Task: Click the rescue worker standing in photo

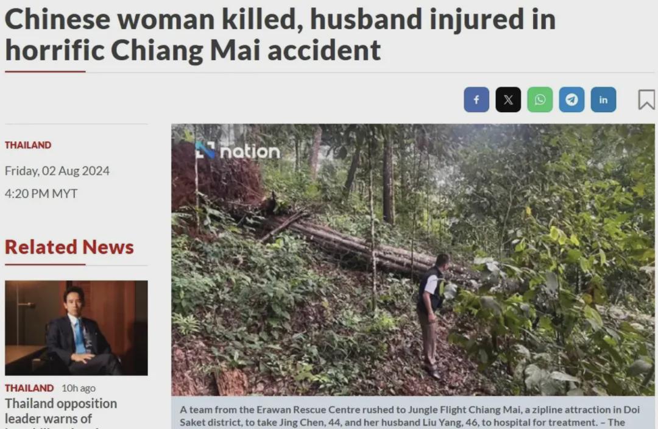Action: (432, 316)
